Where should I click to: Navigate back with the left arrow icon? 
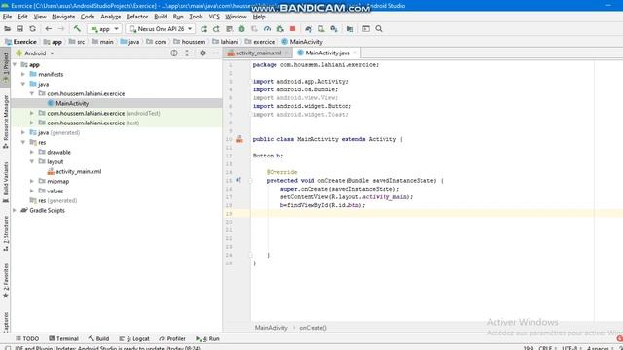click(x=48, y=29)
